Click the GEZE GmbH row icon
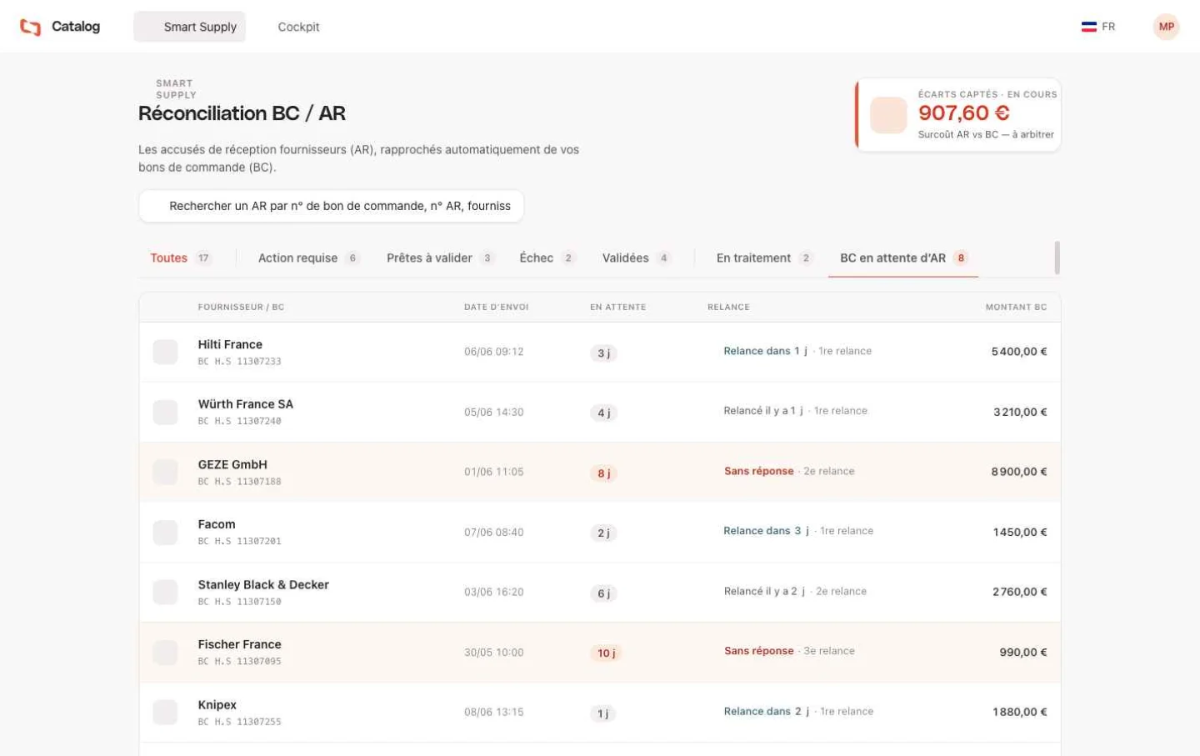The height and width of the screenshot is (756, 1200). click(x=165, y=472)
